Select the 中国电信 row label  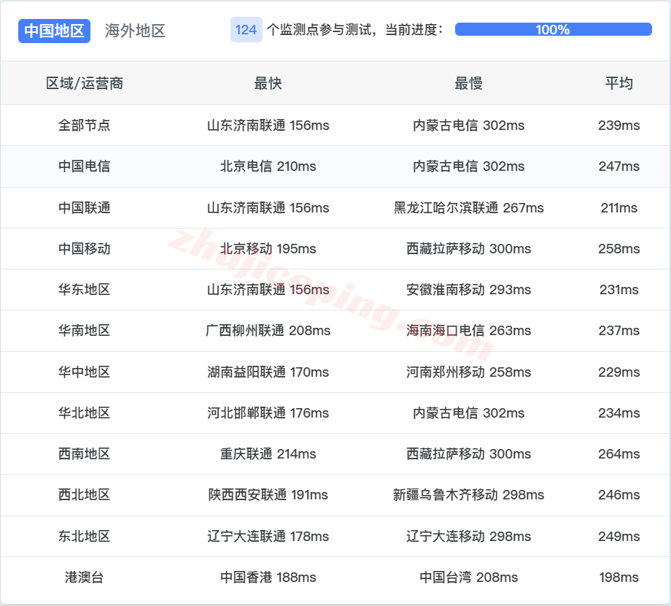click(x=85, y=166)
